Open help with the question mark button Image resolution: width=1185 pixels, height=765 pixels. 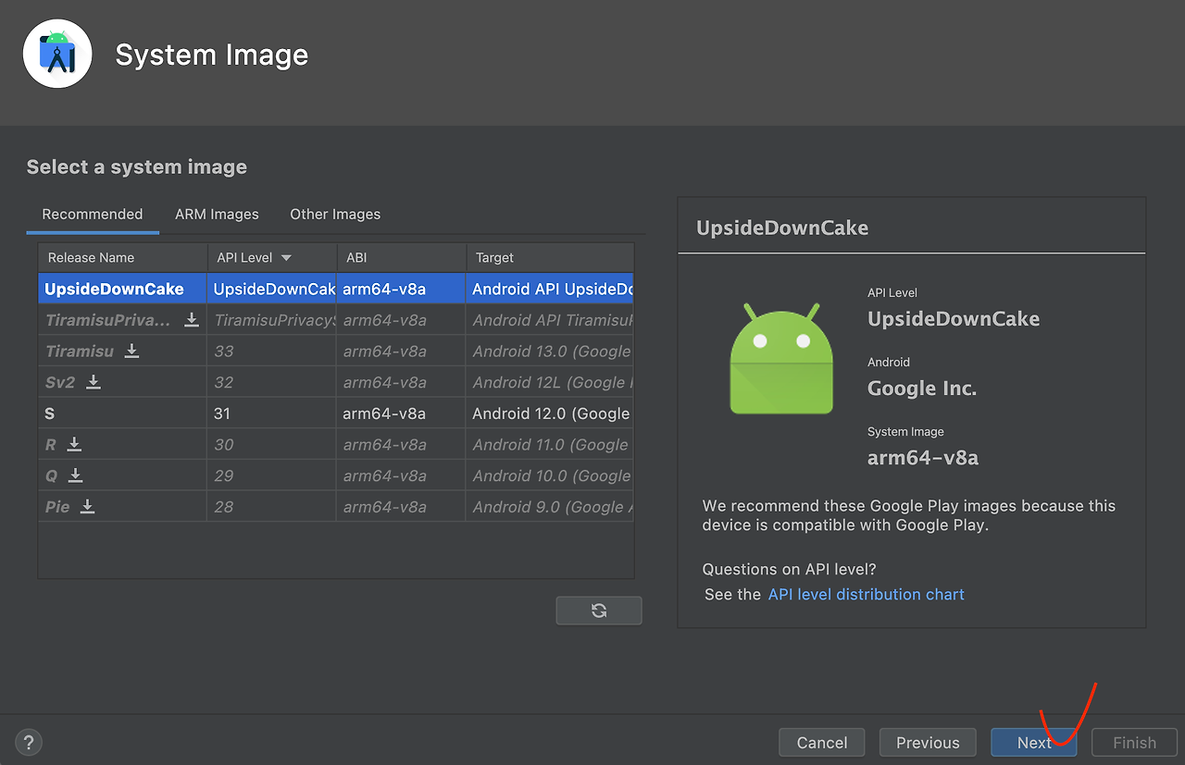point(29,742)
